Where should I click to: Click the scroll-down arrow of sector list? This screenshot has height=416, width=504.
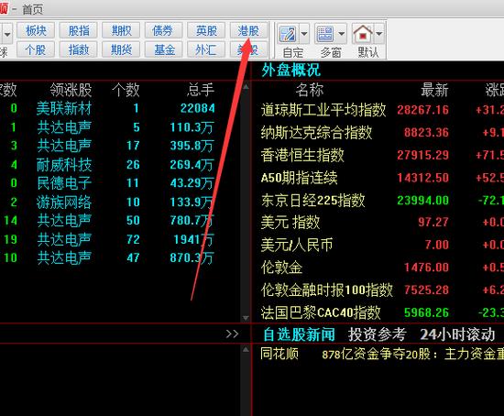[246, 318]
